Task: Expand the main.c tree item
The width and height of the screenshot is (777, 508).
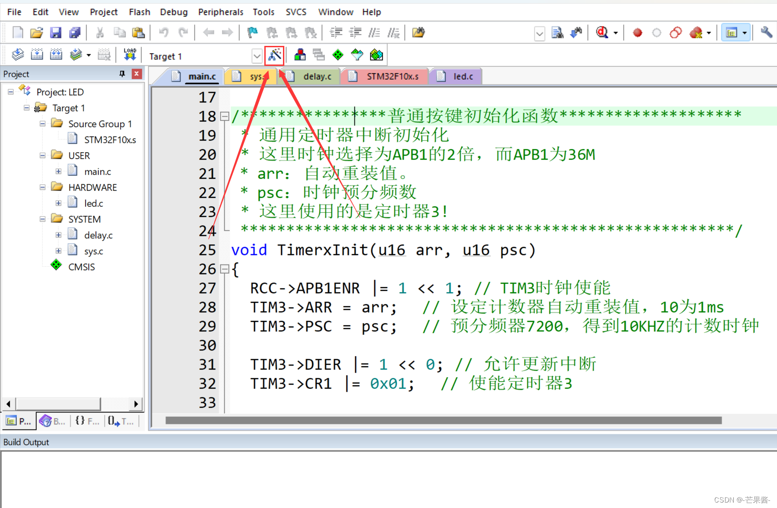Action: (x=58, y=171)
